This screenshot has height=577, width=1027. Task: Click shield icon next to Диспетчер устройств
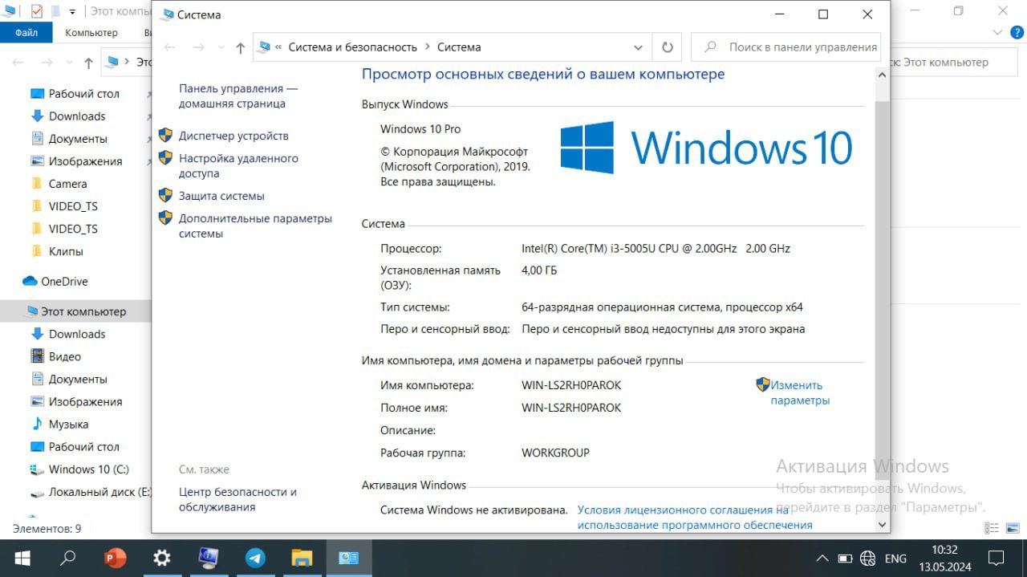click(x=165, y=136)
